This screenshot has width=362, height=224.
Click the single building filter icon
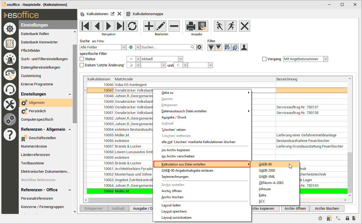pos(228,47)
